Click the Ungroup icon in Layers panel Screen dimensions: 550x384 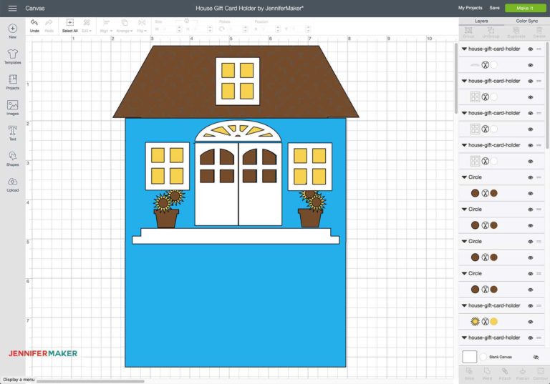click(491, 31)
